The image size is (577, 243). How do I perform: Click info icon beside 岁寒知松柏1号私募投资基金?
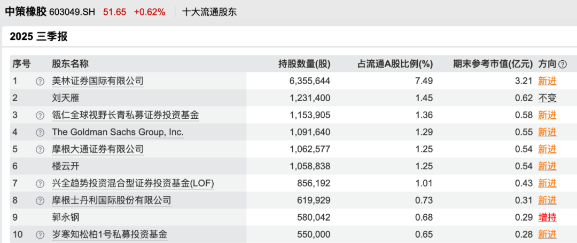40,234
